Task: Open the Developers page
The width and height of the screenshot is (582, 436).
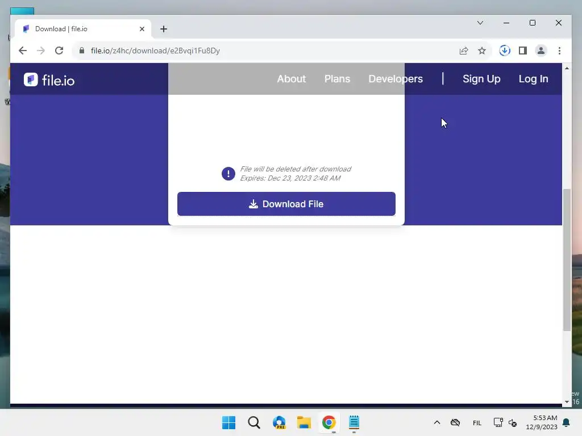Action: [x=396, y=79]
